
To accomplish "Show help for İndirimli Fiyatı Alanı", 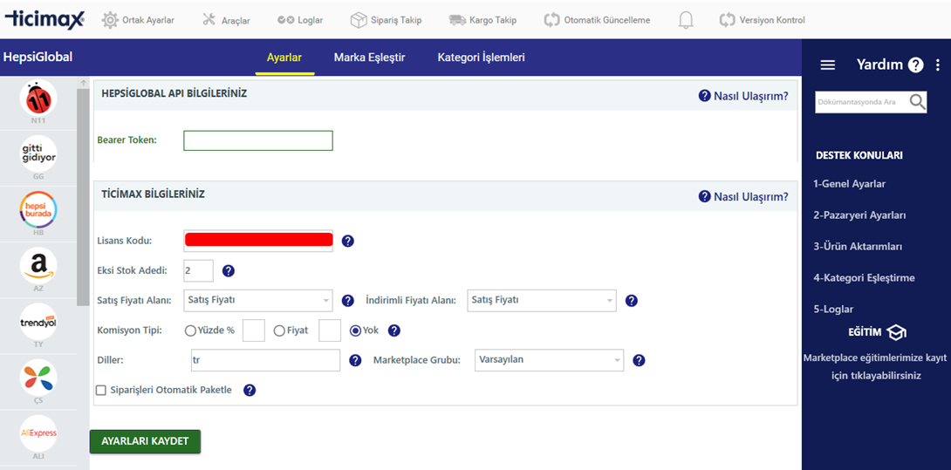I will click(632, 301).
